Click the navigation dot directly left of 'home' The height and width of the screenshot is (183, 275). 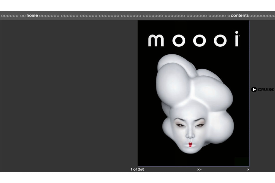click(x=24, y=15)
